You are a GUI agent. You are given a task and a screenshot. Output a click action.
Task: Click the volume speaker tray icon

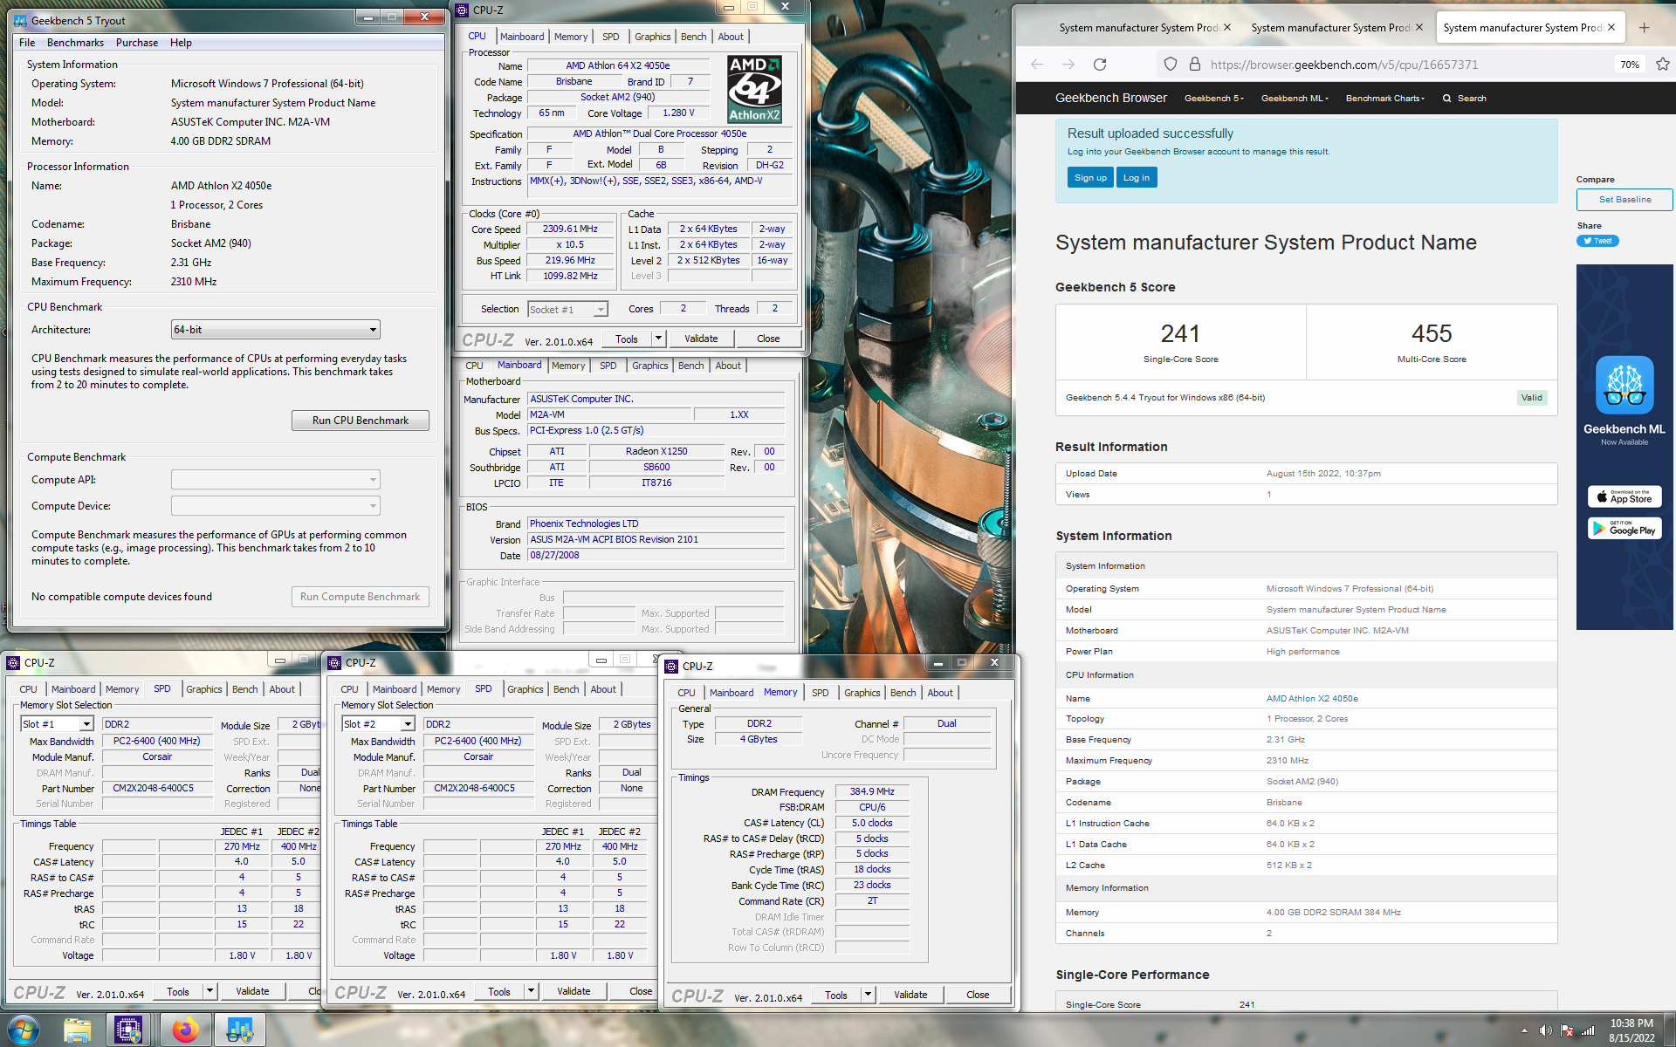click(x=1545, y=1030)
